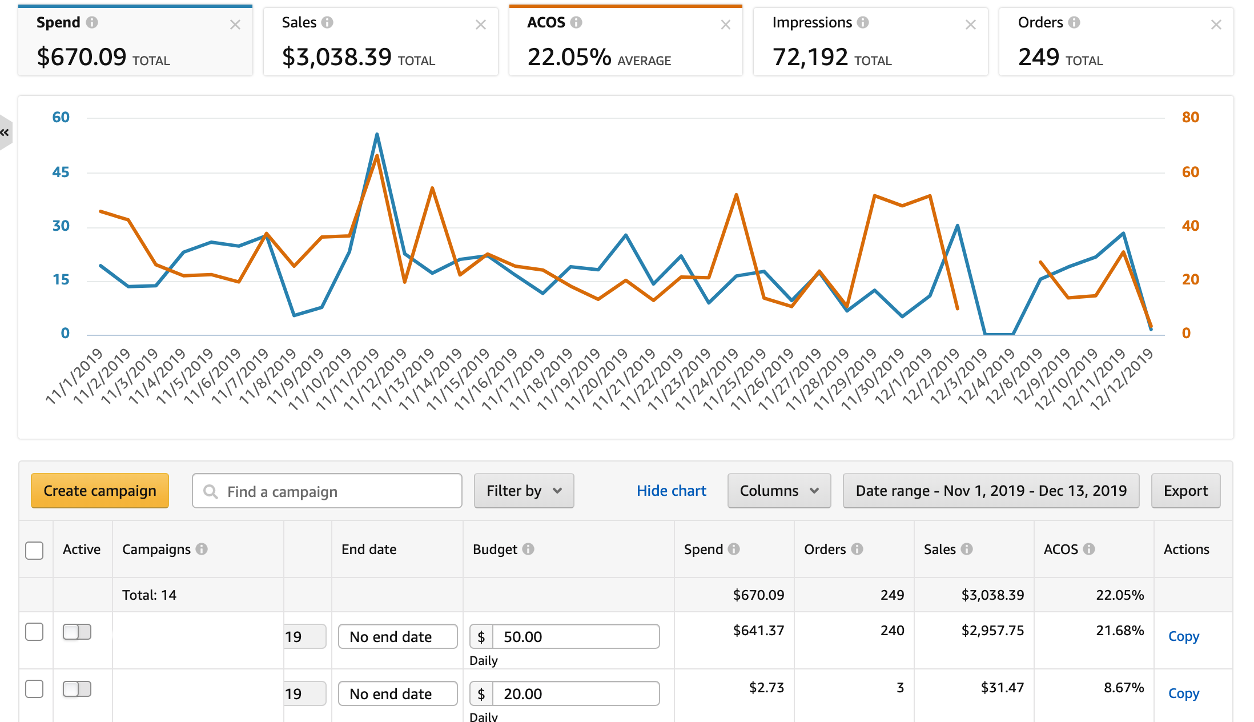Click inside the Find a campaign search field
This screenshot has width=1254, height=722.
coord(325,491)
